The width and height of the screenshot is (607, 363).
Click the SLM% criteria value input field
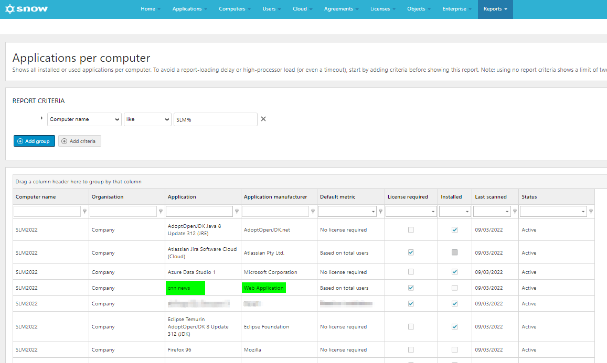(x=216, y=119)
